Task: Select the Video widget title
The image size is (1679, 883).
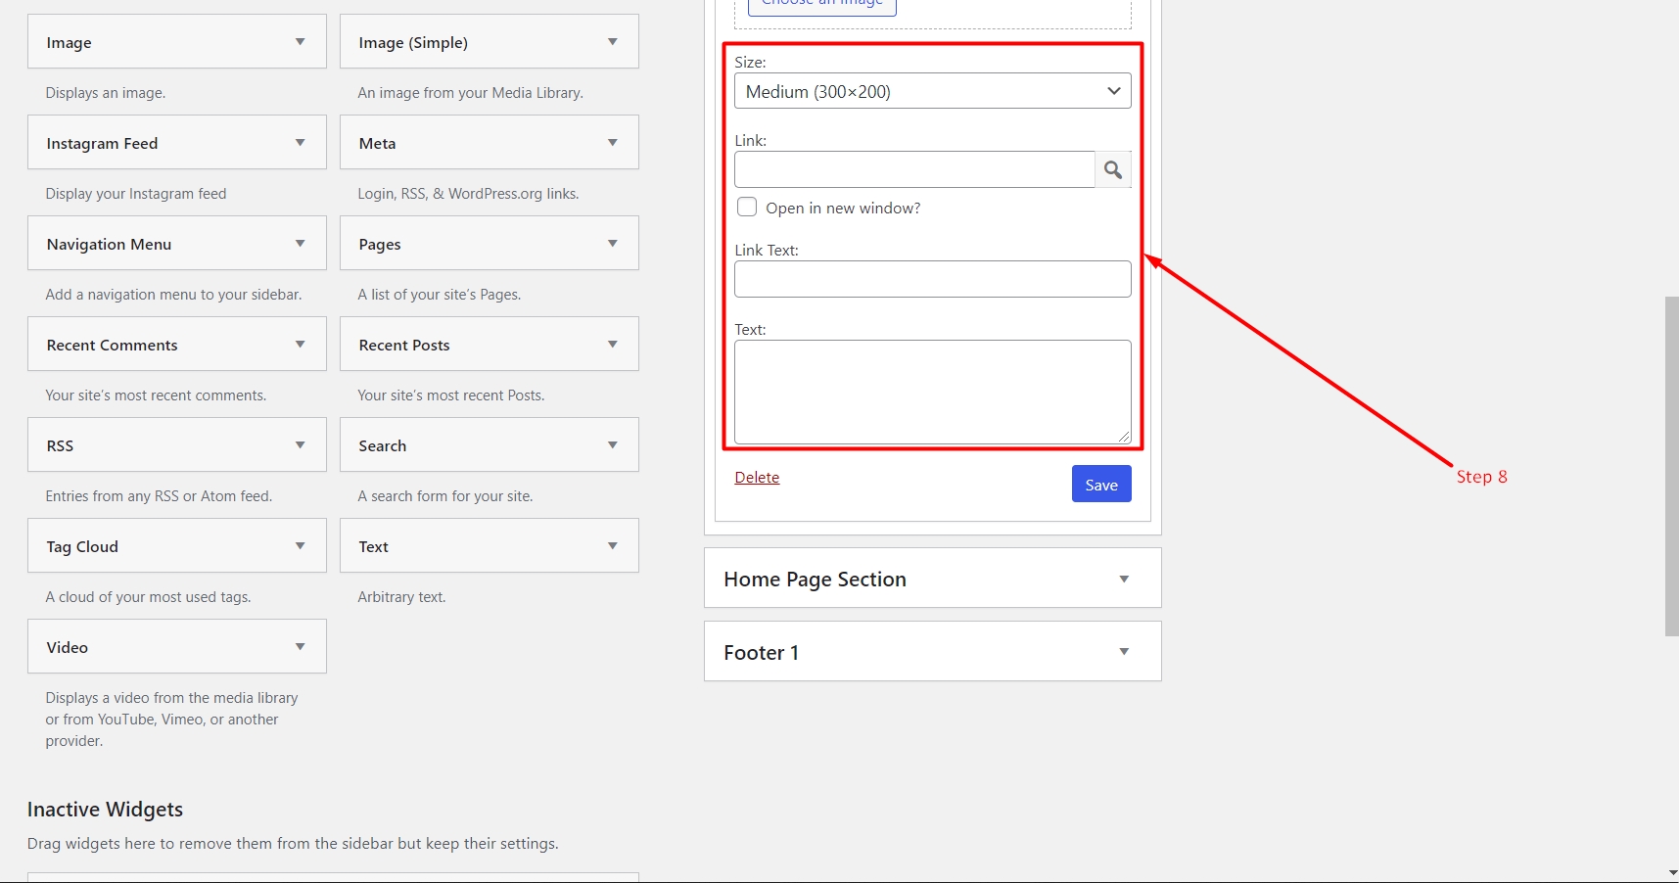Action: 67,648
